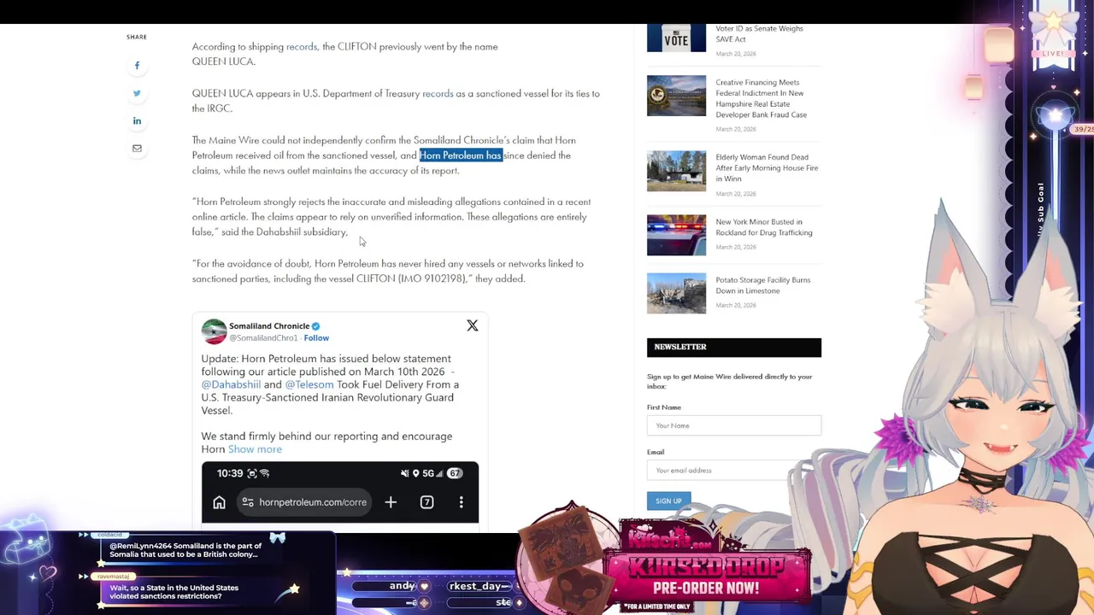Open Creative Financing Federal Indictment article
The width and height of the screenshot is (1094, 615).
tap(762, 99)
